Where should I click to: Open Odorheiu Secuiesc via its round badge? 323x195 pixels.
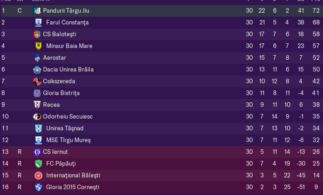pyautogui.click(x=37, y=117)
